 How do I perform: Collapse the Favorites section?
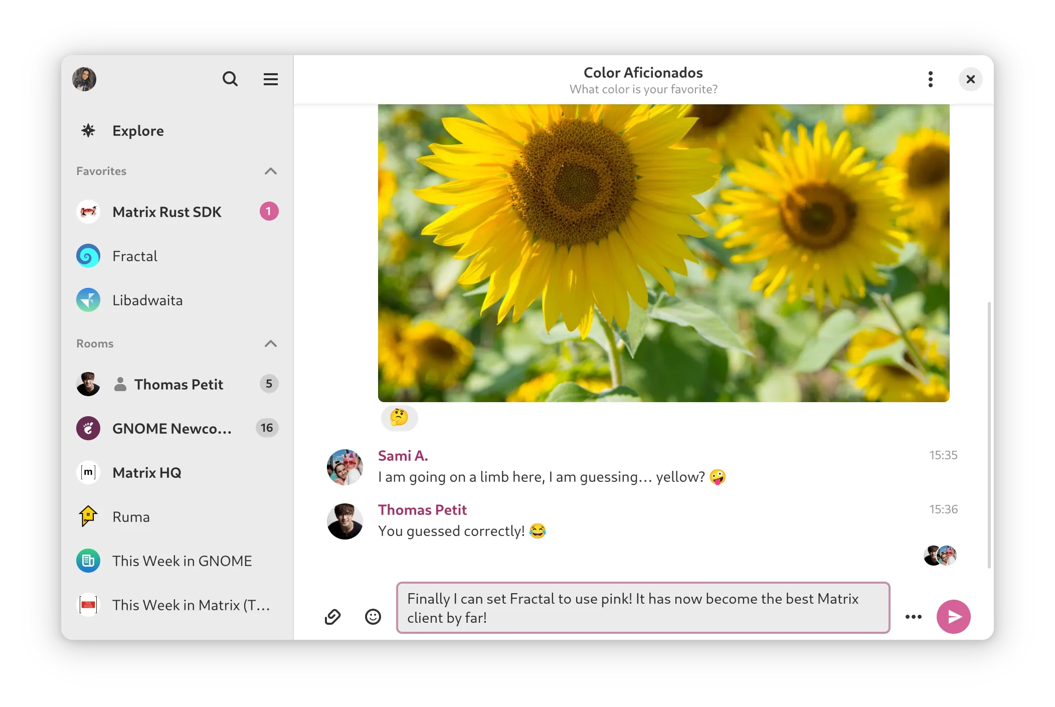click(270, 171)
